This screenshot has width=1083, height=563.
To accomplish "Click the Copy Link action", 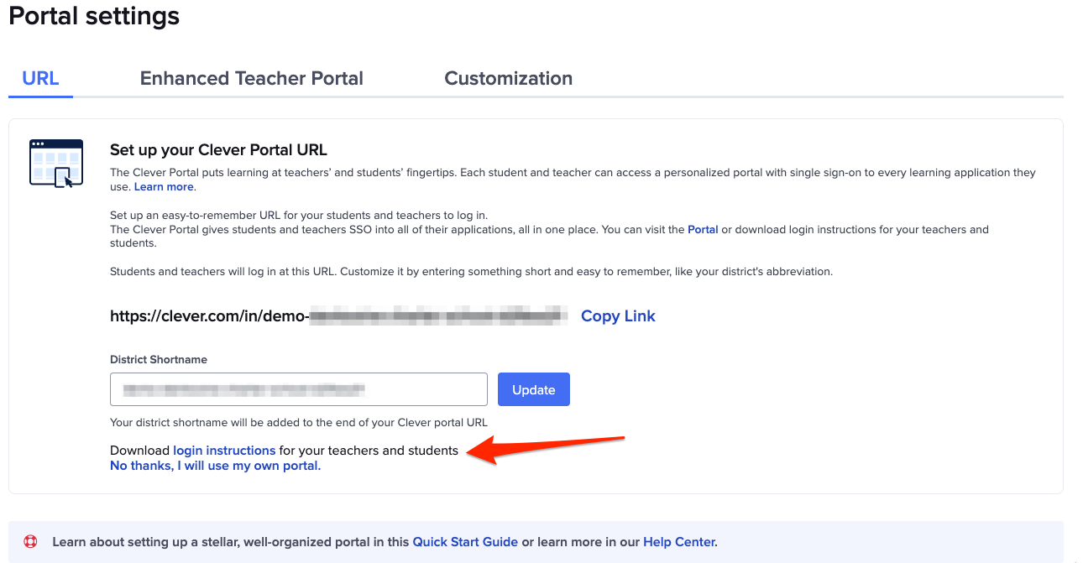I will 618,315.
